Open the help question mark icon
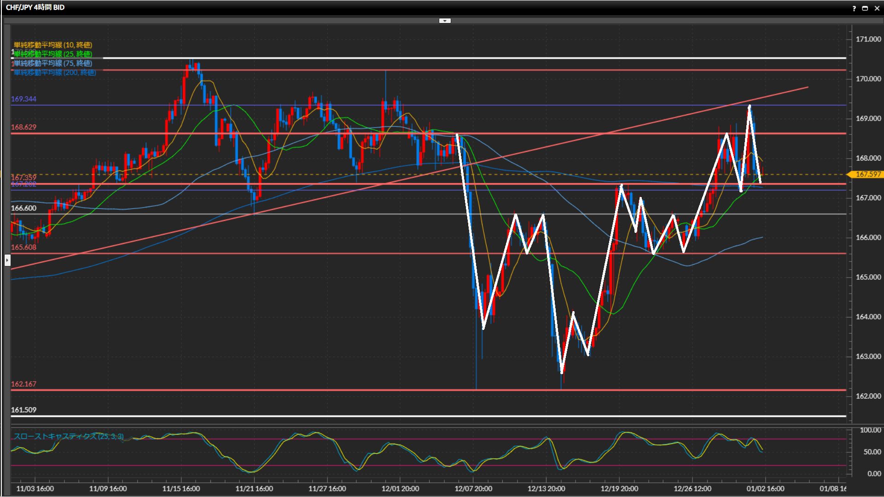 tap(854, 8)
